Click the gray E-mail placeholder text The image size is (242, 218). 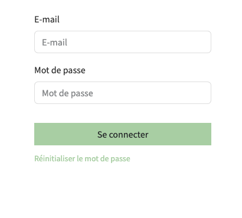(54, 43)
